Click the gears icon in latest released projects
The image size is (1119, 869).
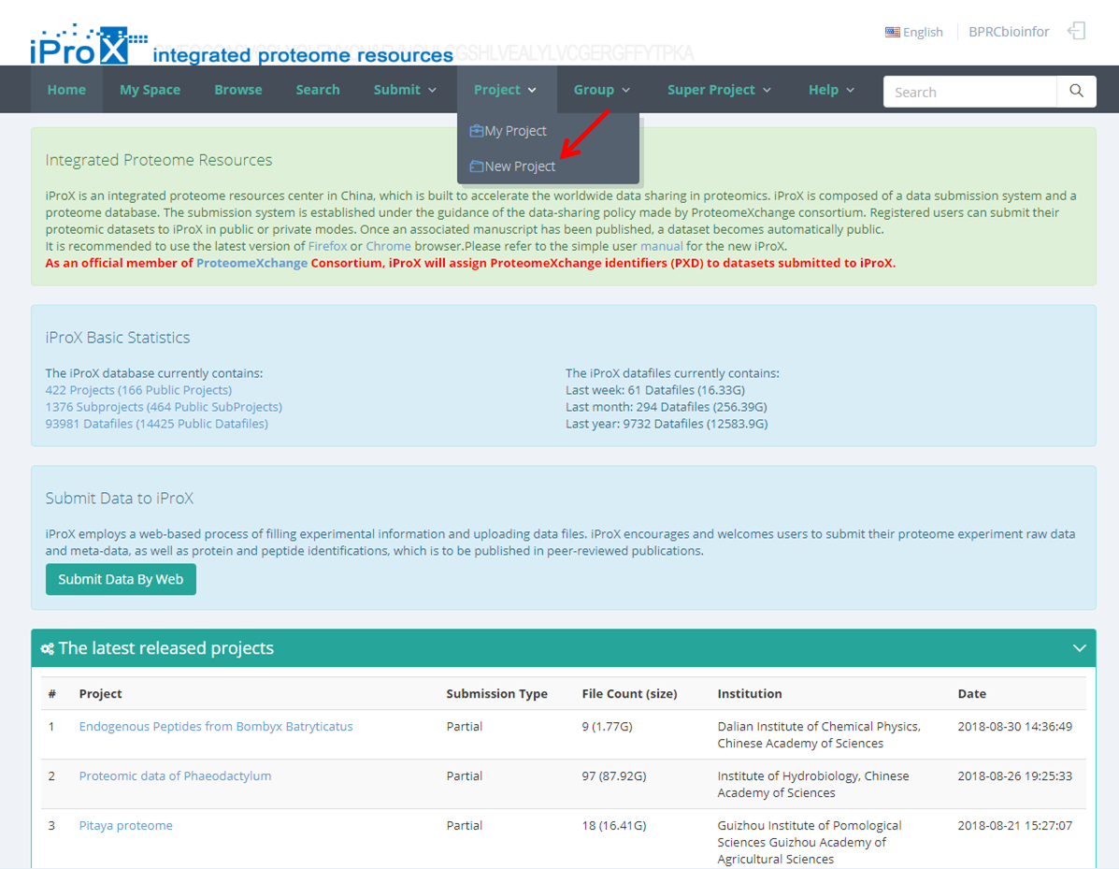click(48, 648)
